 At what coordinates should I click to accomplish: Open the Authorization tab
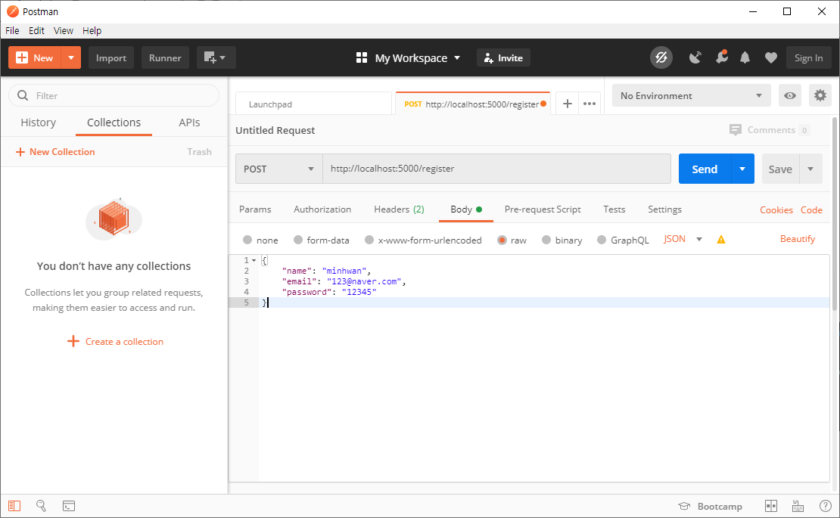tap(322, 209)
